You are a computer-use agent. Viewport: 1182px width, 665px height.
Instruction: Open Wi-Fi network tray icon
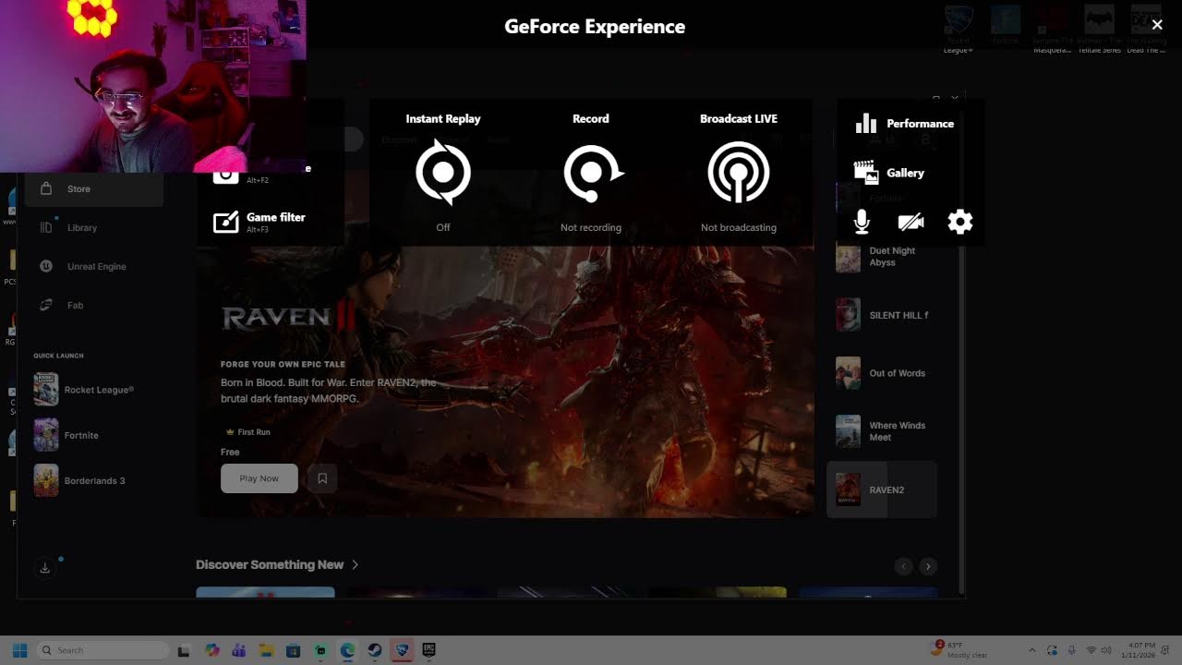1092,650
